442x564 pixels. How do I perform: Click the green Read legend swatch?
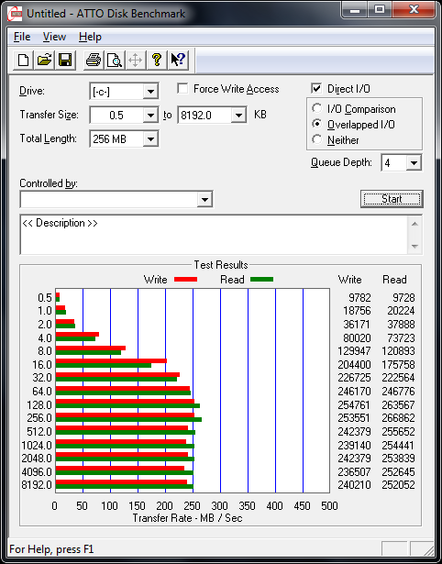point(261,279)
